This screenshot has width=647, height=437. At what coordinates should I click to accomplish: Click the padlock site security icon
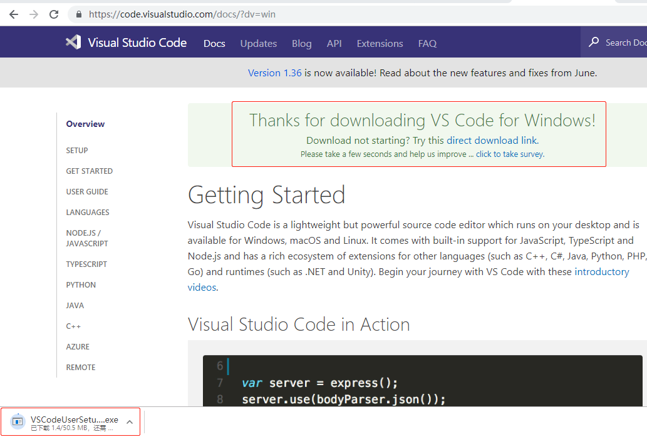(x=79, y=14)
